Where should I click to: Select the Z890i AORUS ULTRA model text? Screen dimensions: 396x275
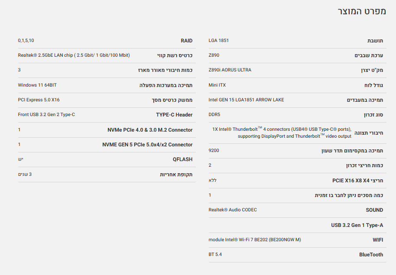(230, 70)
